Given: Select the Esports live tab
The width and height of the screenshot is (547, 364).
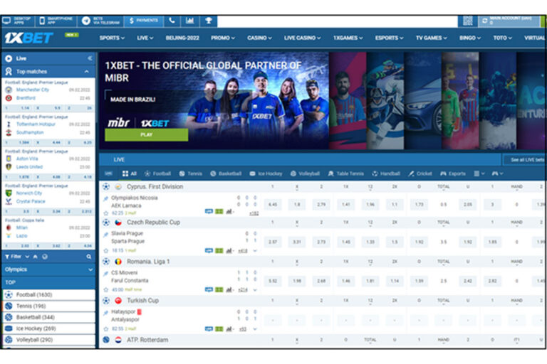Looking at the screenshot, I should coord(453,173).
